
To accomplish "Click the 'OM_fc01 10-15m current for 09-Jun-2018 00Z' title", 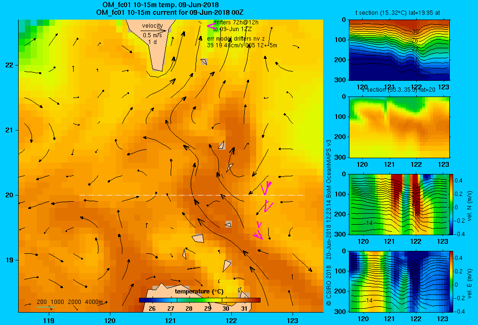I will [170, 12].
